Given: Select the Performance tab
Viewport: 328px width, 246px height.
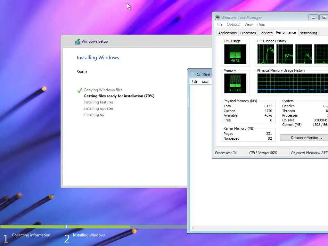Looking at the screenshot, I should [x=286, y=32].
